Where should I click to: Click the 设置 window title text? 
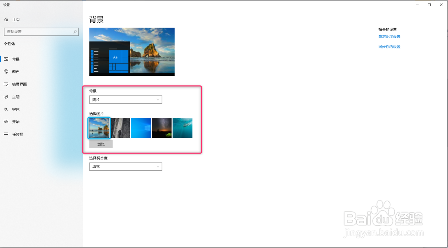pos(6,5)
